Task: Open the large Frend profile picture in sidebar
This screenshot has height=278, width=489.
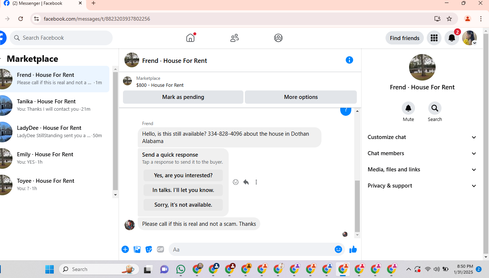Action: pos(422,67)
